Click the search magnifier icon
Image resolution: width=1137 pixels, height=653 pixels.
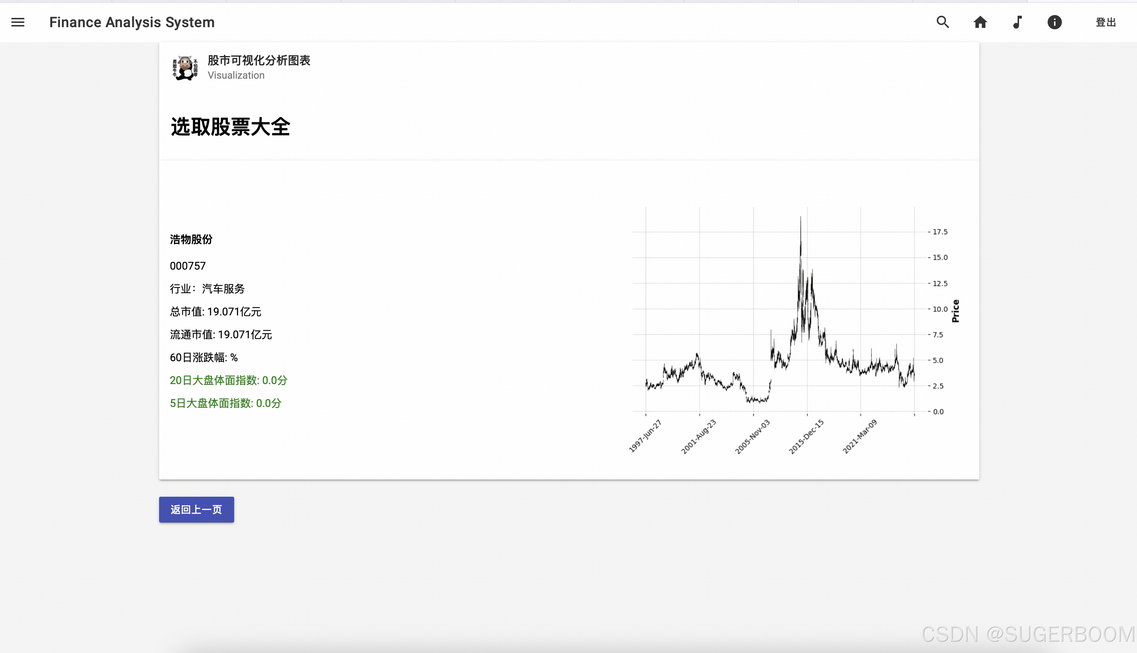click(942, 22)
